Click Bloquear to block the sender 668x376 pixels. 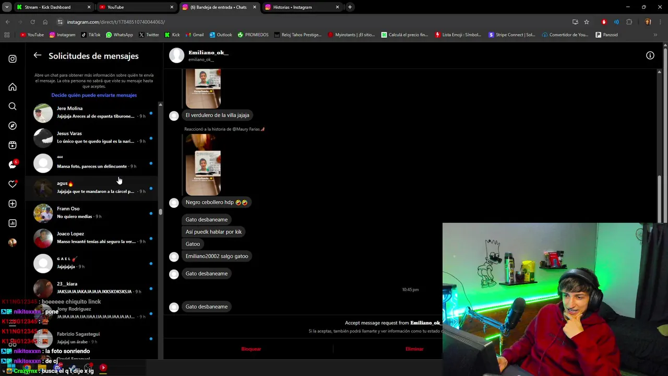pyautogui.click(x=251, y=349)
